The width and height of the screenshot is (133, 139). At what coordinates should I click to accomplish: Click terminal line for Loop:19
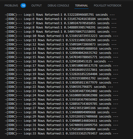61,74
